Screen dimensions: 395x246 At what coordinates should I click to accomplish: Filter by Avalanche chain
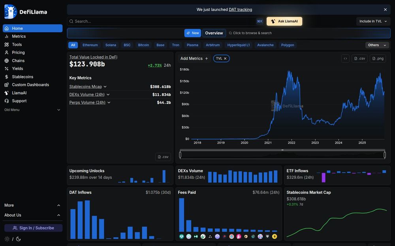265,45
